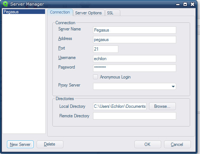This screenshot has height=154, width=200.
Task: Open the SSL tab
Action: point(110,13)
